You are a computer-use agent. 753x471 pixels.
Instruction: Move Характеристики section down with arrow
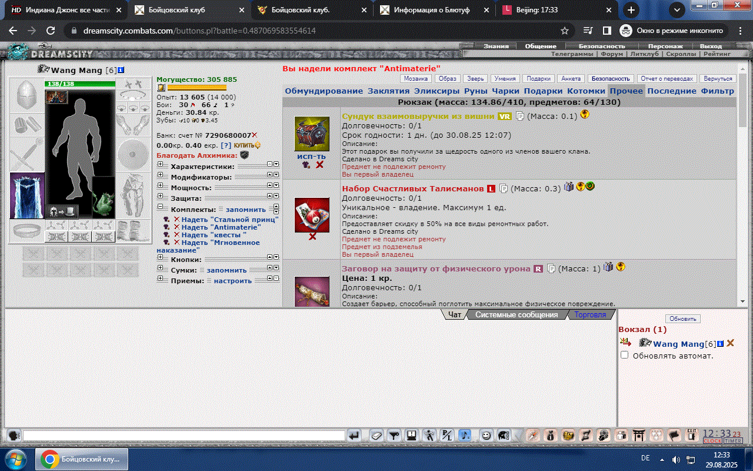click(276, 164)
